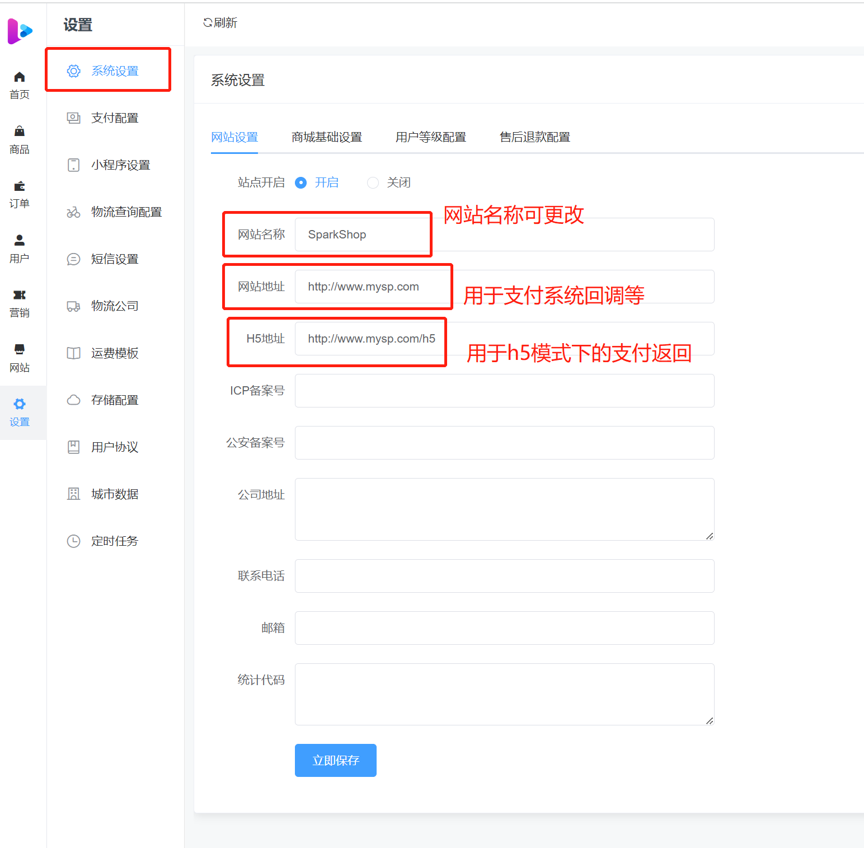Open the 网站 storefront icon
864x848 pixels.
(x=20, y=349)
